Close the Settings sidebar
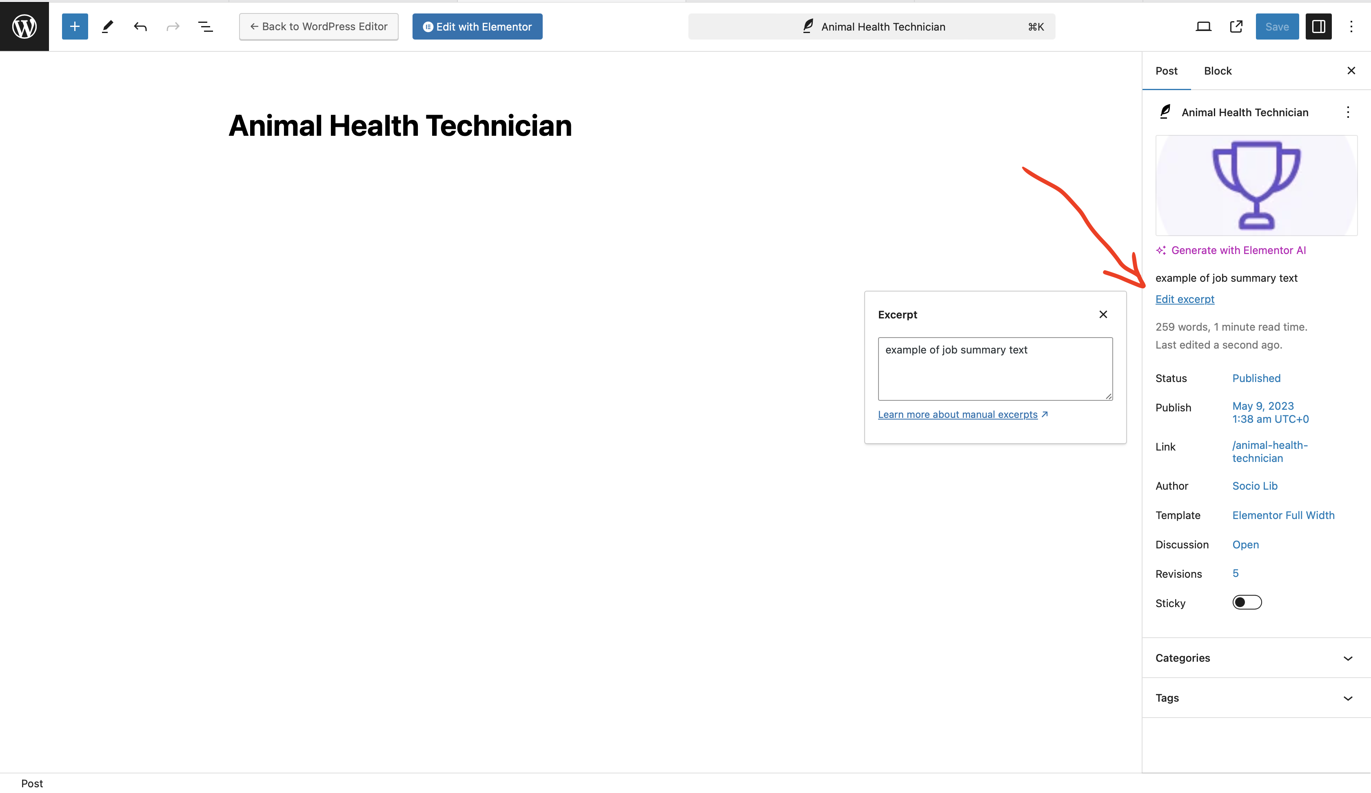The height and width of the screenshot is (793, 1371). click(x=1351, y=71)
